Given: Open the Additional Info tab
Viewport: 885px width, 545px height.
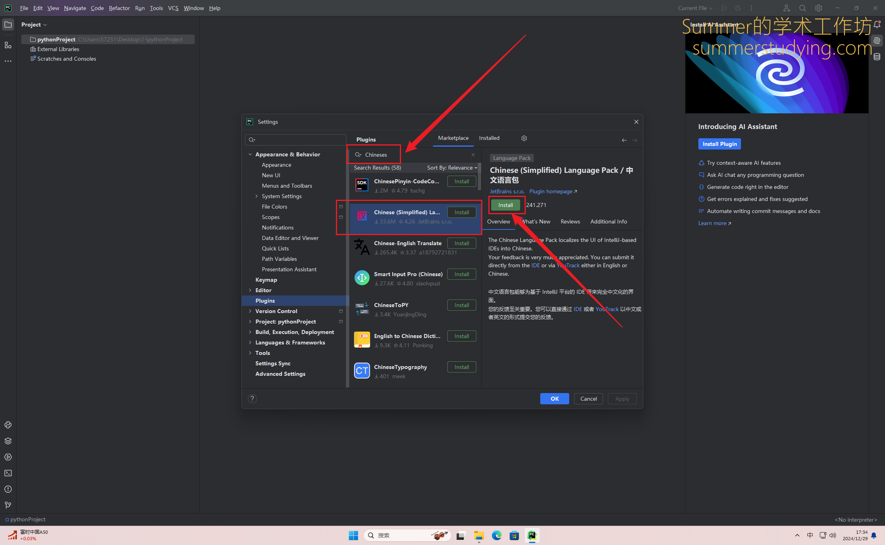Looking at the screenshot, I should point(609,221).
